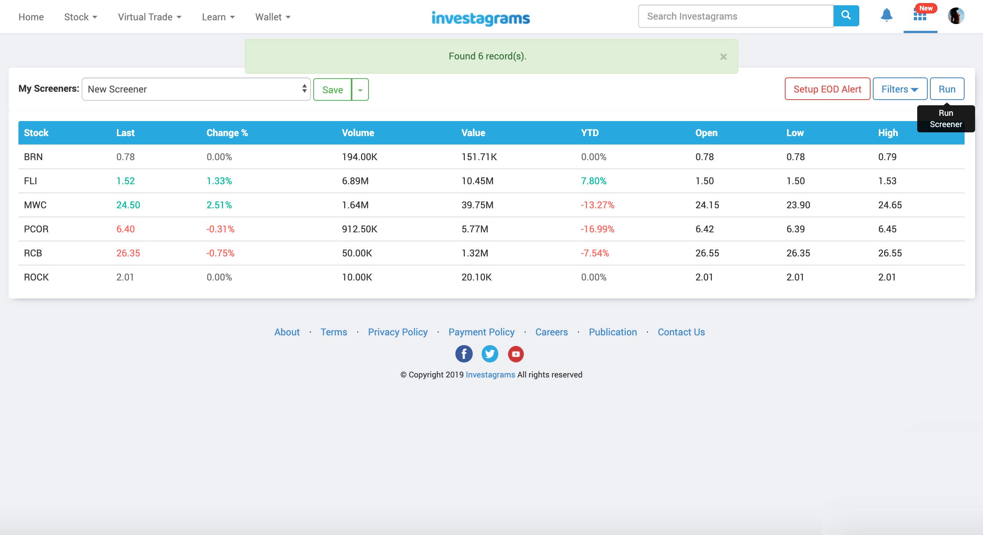Sort by the Open column header
983x535 pixels.
coord(706,133)
